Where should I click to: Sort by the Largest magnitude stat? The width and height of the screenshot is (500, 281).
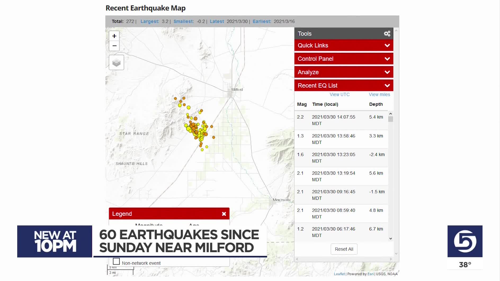click(x=150, y=21)
